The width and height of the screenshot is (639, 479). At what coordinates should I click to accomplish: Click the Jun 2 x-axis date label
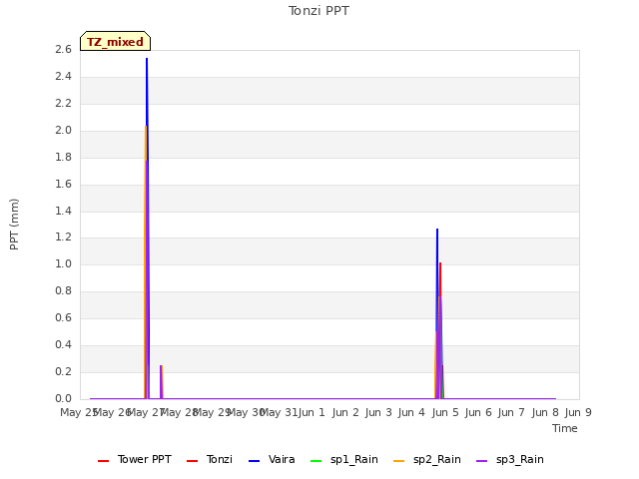click(345, 412)
